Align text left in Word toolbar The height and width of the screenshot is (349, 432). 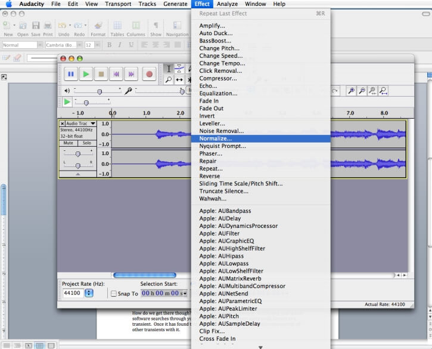point(144,45)
